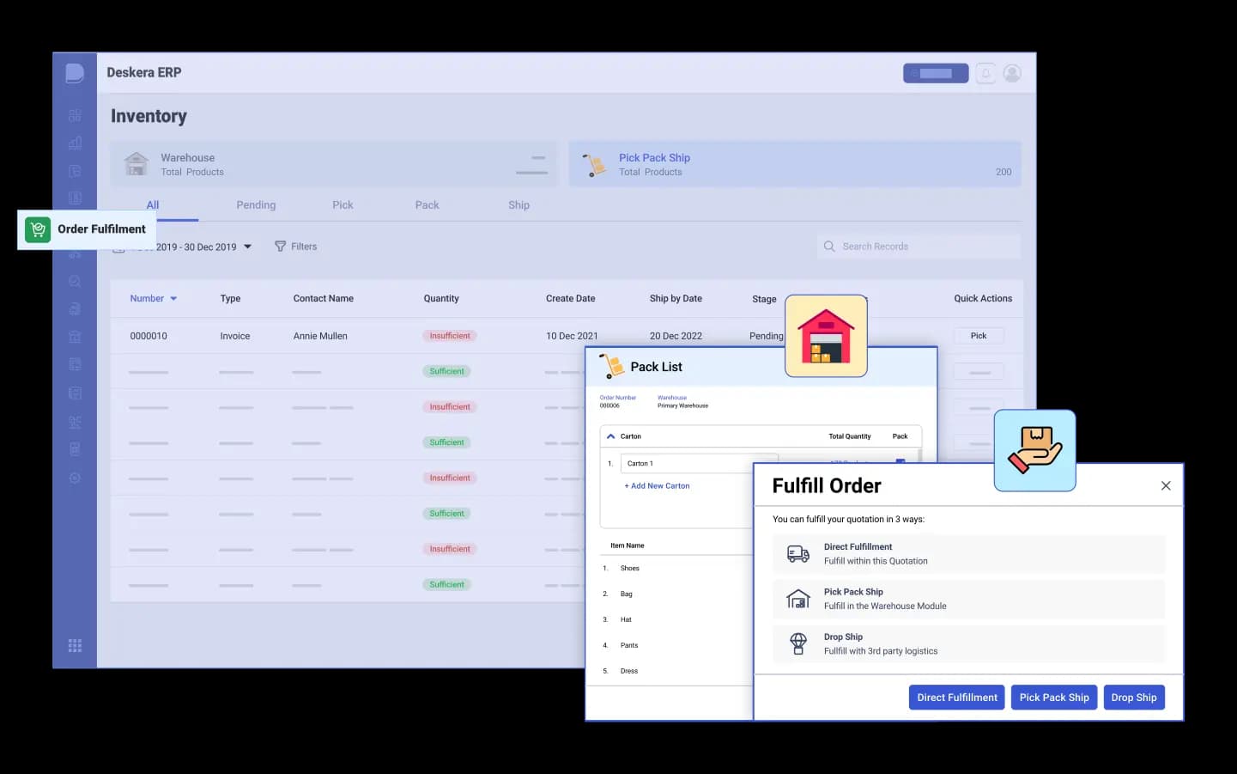The image size is (1237, 774).
Task: Switch to the Ship tab
Action: [518, 205]
